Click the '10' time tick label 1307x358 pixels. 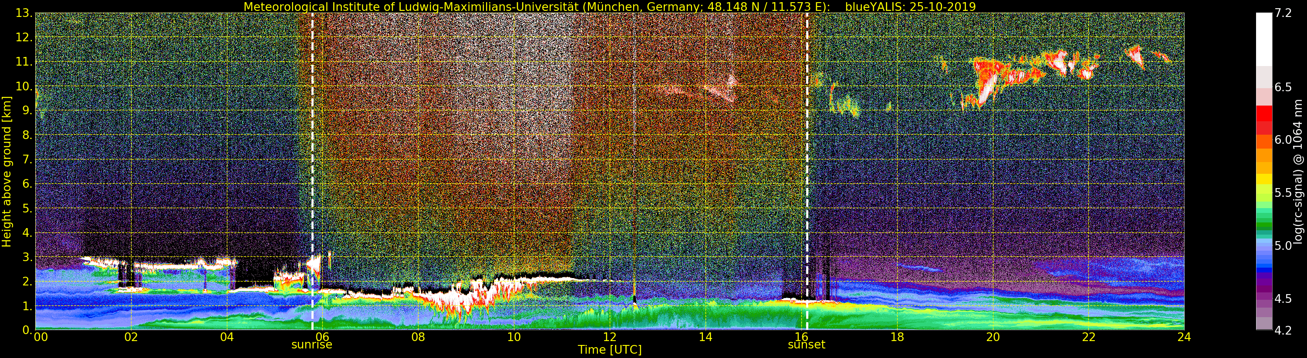[514, 337]
